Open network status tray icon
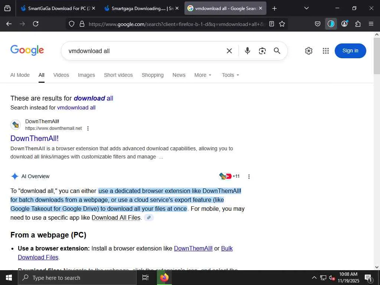Viewport: 380px width, 285px height. tap(323, 278)
